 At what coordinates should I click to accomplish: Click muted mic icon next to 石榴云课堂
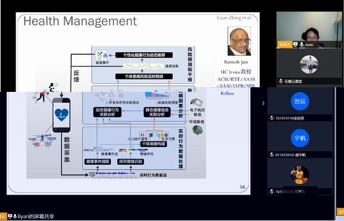(x=281, y=81)
